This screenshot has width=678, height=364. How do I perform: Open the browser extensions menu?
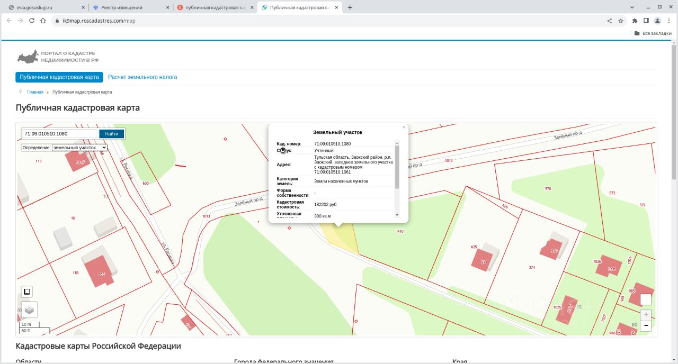point(635,21)
